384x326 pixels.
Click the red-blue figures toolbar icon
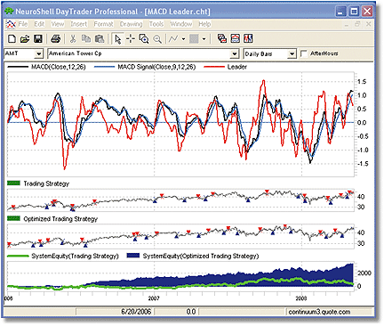click(248, 38)
